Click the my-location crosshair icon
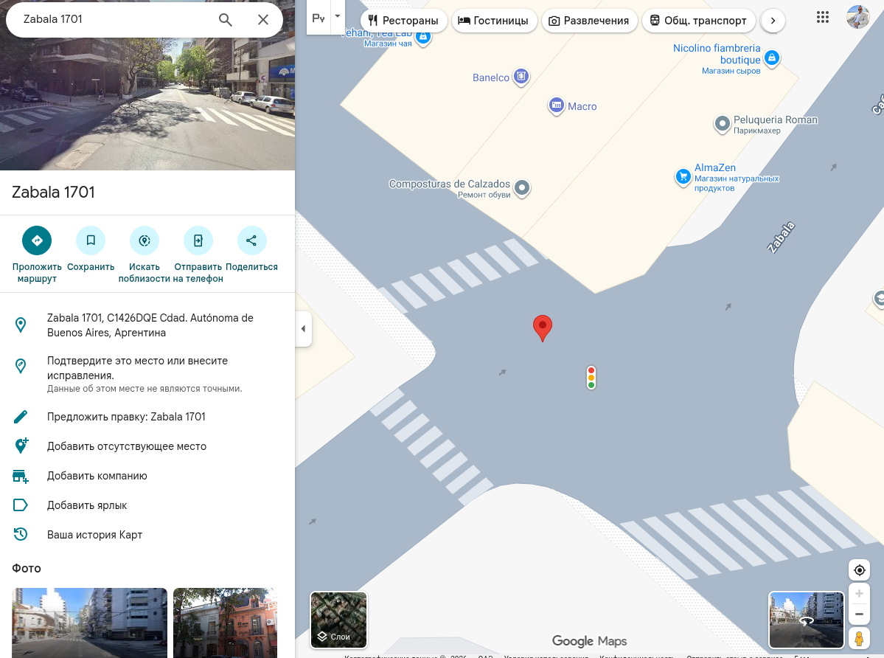Viewport: 884px width, 658px height. [859, 569]
